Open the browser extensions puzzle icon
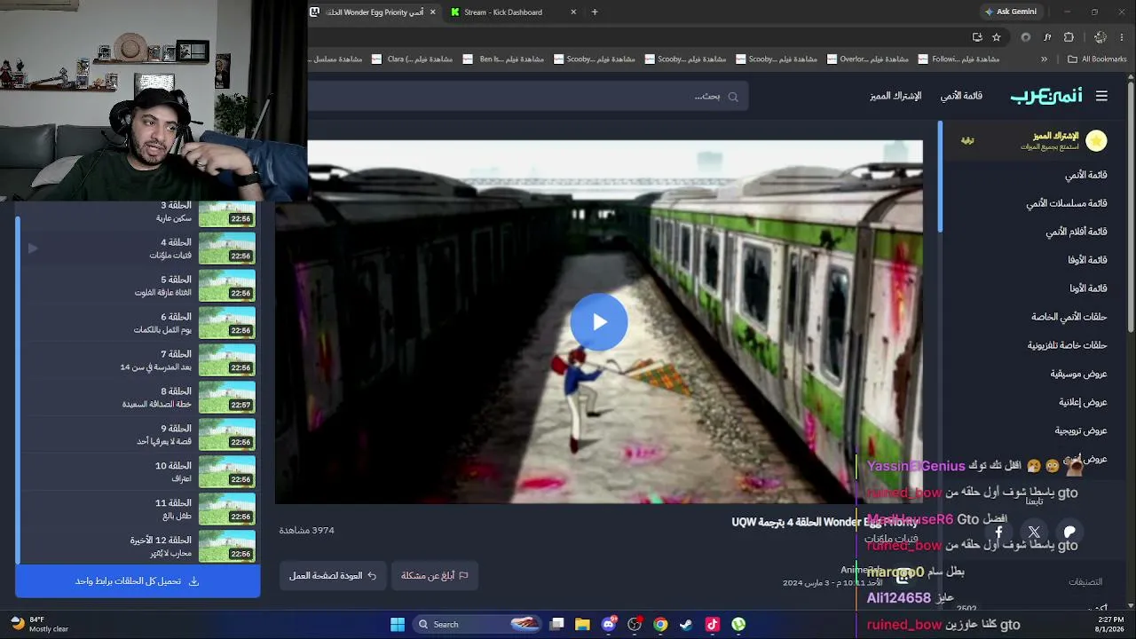 1069,37
